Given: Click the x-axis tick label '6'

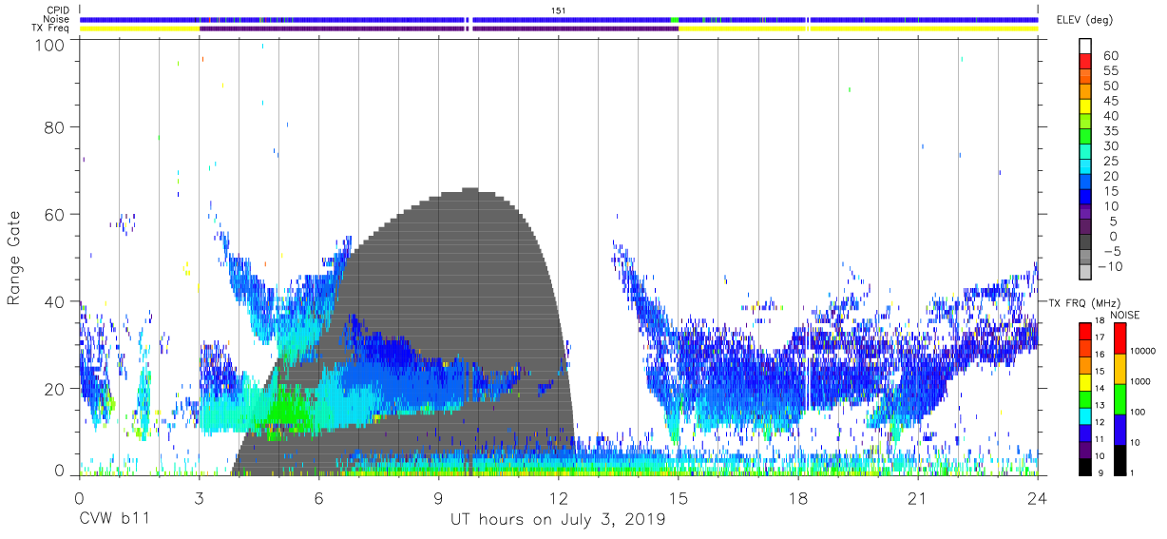Looking at the screenshot, I should [318, 499].
